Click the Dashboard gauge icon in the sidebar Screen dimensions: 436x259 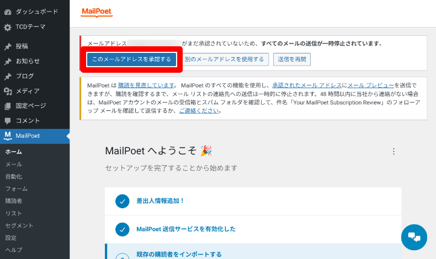8,12
